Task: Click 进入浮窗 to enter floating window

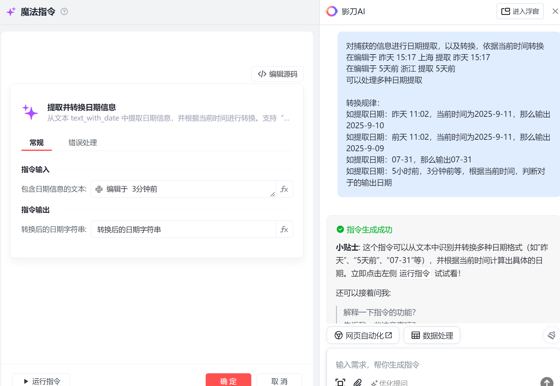Action: click(520, 11)
